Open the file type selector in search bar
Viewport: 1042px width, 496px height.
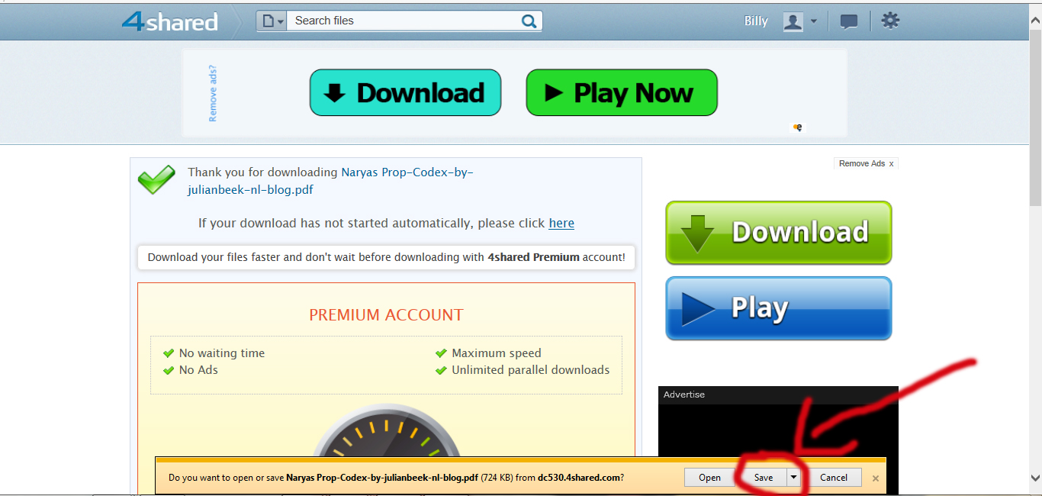pyautogui.click(x=272, y=21)
